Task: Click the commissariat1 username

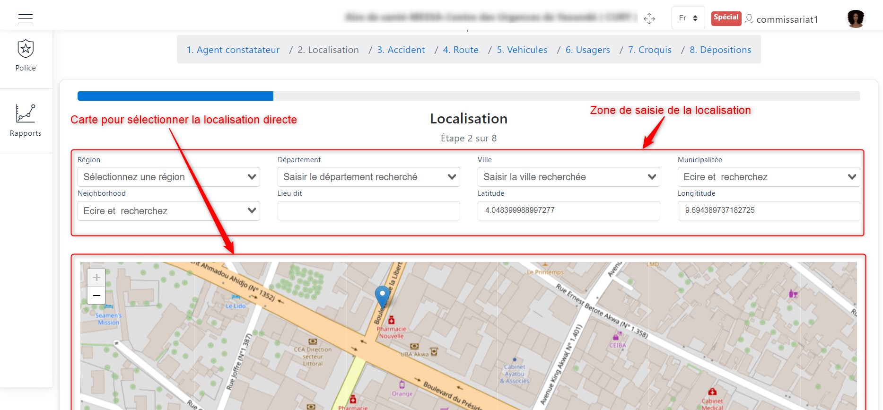Action: (787, 19)
